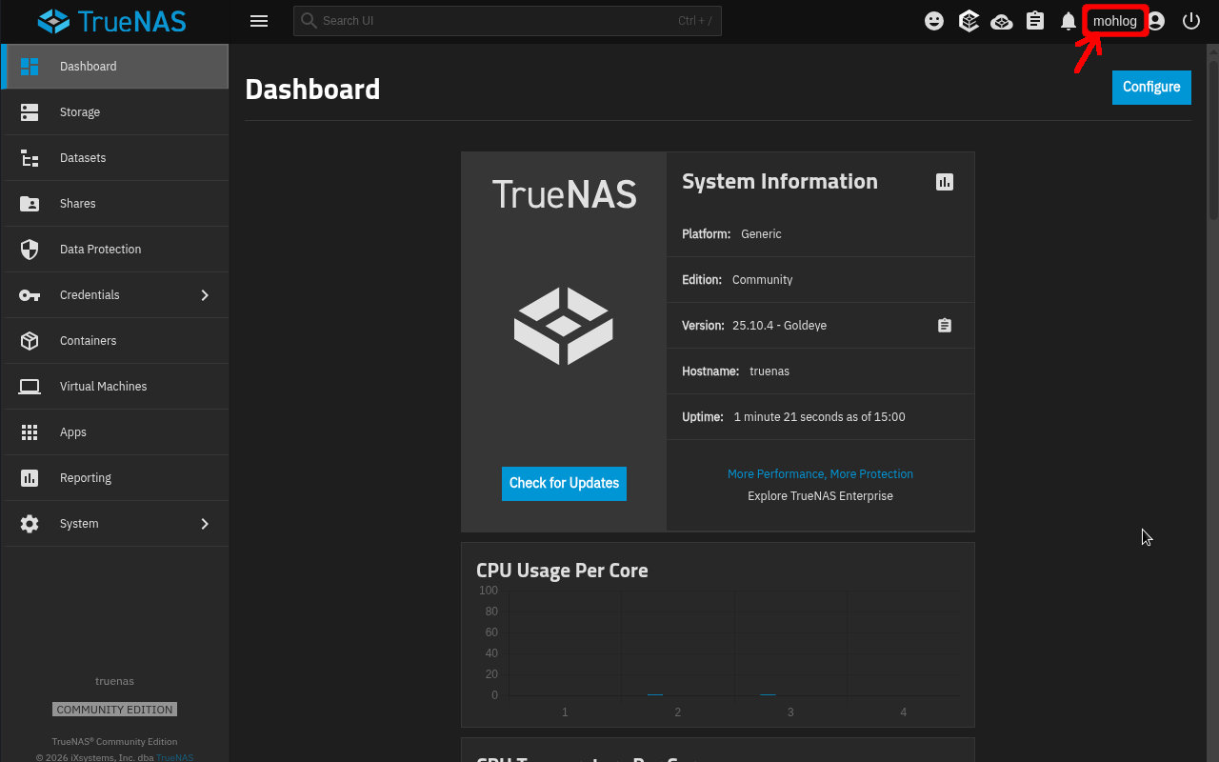Click the Reporting chart icon in sidebar
Viewport: 1219px width, 762px height.
tap(30, 478)
